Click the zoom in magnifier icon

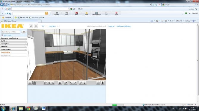tap(49, 83)
